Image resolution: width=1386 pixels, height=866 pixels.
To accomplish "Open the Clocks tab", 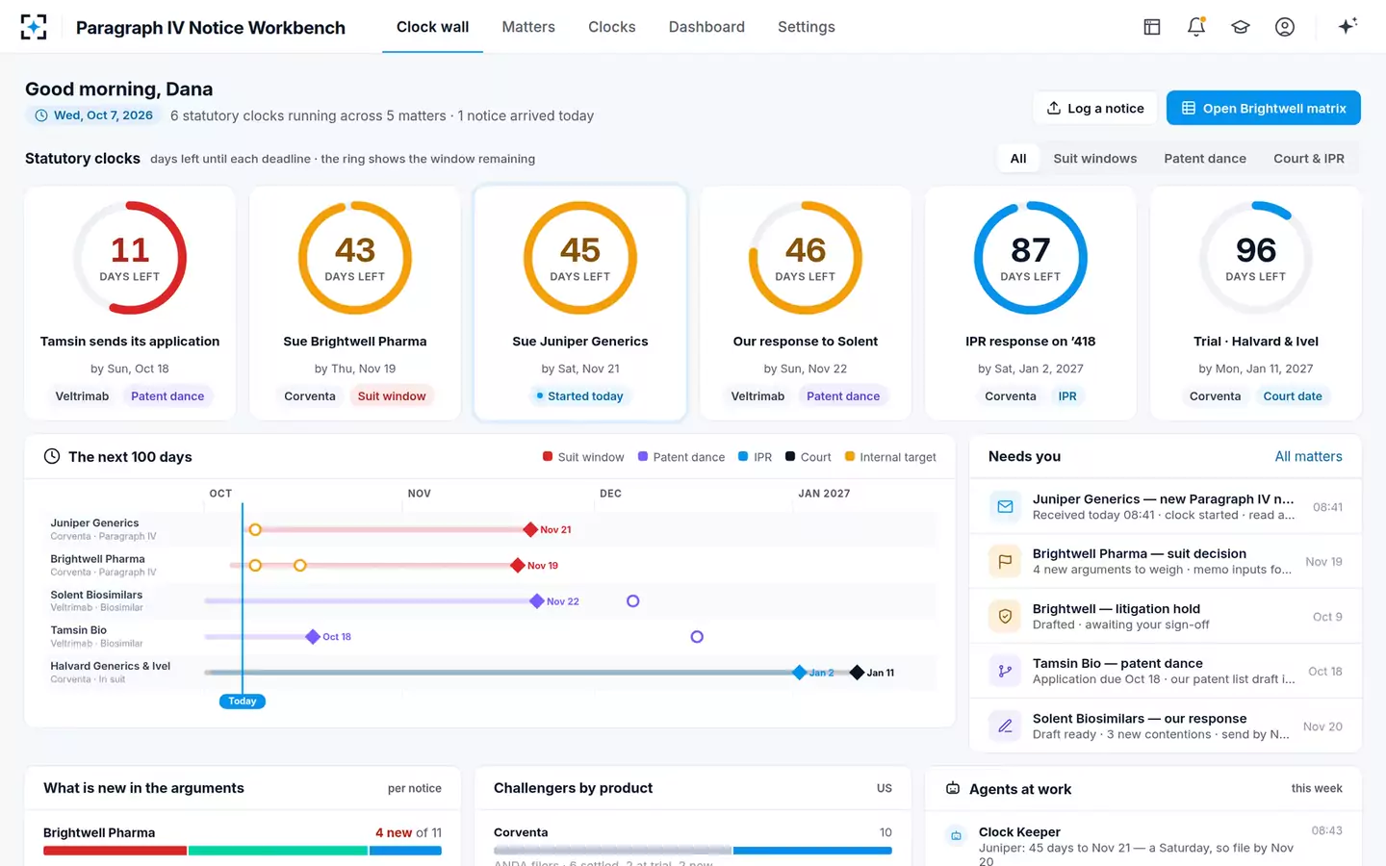I will pyautogui.click(x=612, y=27).
